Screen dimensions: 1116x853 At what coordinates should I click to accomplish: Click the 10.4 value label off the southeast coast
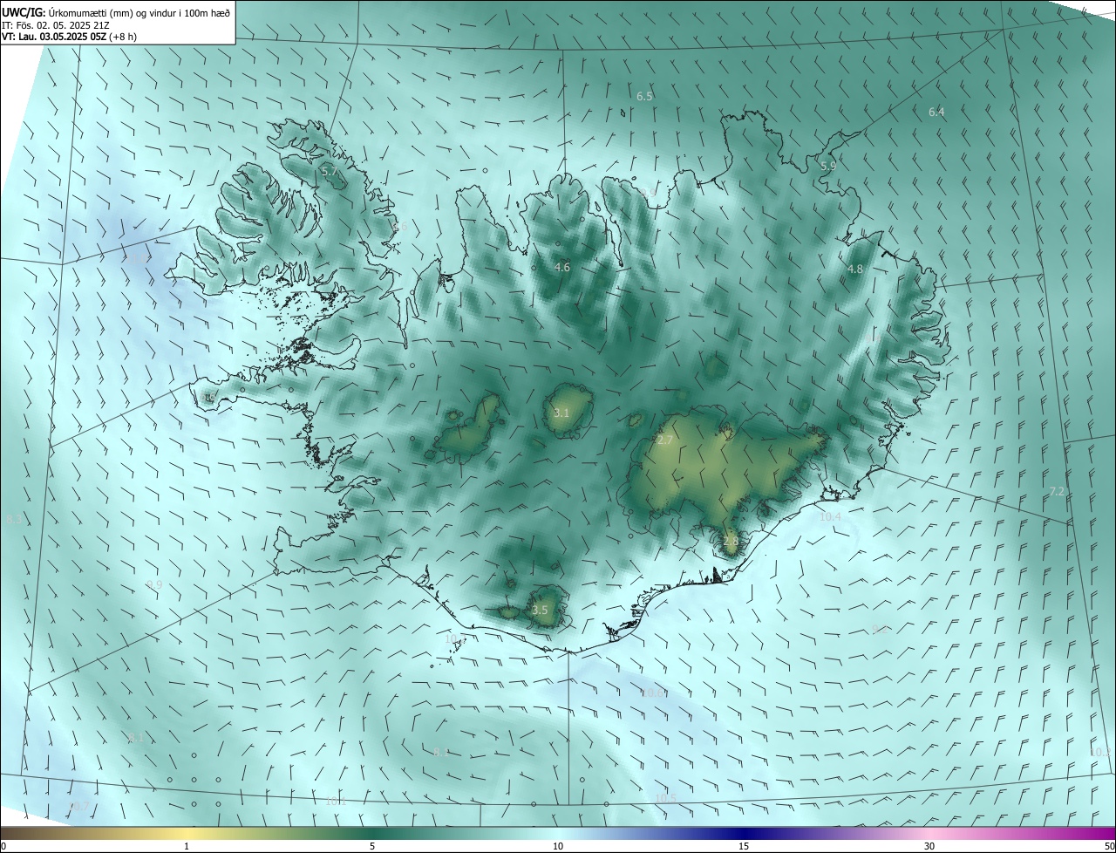click(x=830, y=516)
